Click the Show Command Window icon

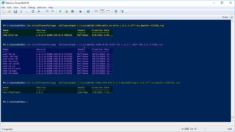116,11
